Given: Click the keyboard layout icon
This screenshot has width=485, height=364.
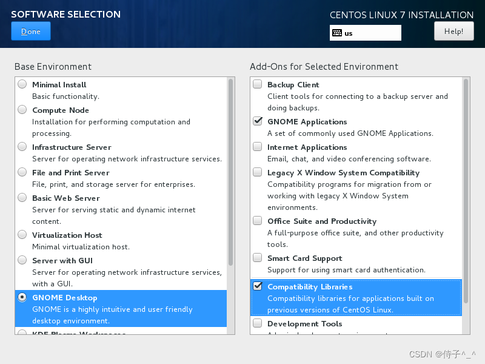Looking at the screenshot, I should [x=337, y=33].
